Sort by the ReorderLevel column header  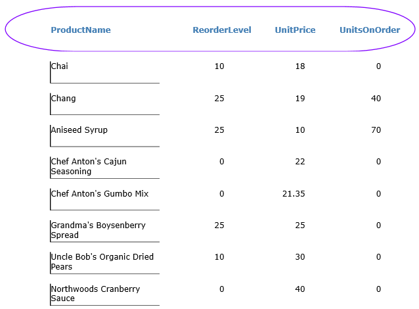(222, 30)
